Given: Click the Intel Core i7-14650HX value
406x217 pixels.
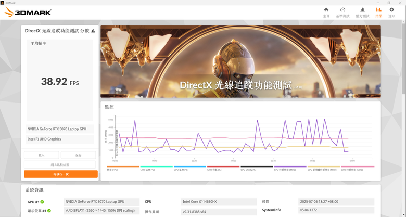Looking at the screenshot, I should click(x=219, y=202).
